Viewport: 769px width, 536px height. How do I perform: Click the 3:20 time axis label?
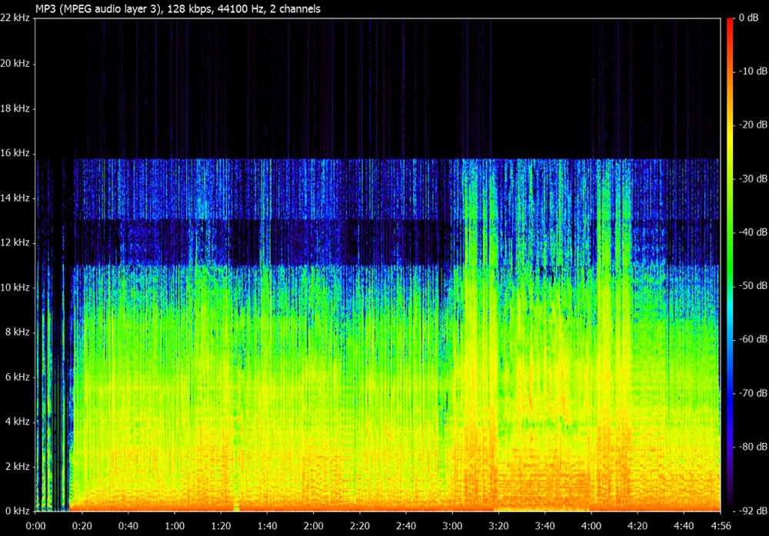499,526
